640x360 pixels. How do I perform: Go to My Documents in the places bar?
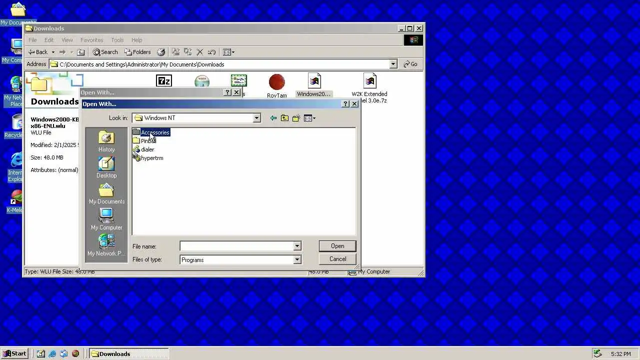click(106, 193)
